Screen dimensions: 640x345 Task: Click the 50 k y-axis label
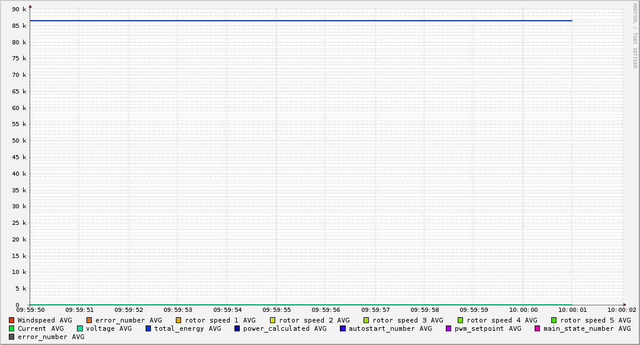coord(19,141)
